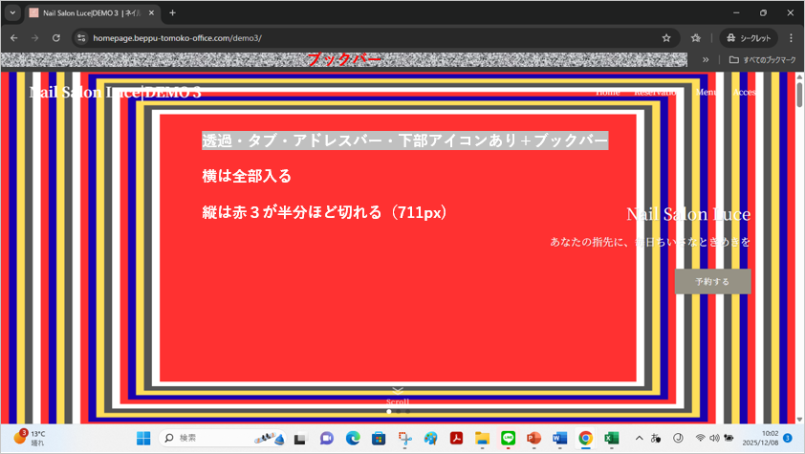Image resolution: width=805 pixels, height=454 pixels.
Task: Click the シークレット incognito indicator
Action: (x=749, y=38)
